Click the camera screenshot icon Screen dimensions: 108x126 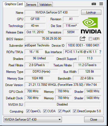pos(94,4)
